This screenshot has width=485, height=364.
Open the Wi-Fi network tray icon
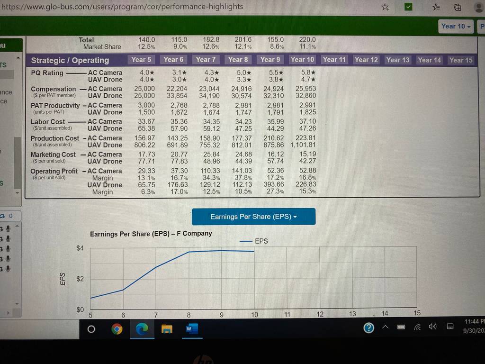click(x=417, y=327)
